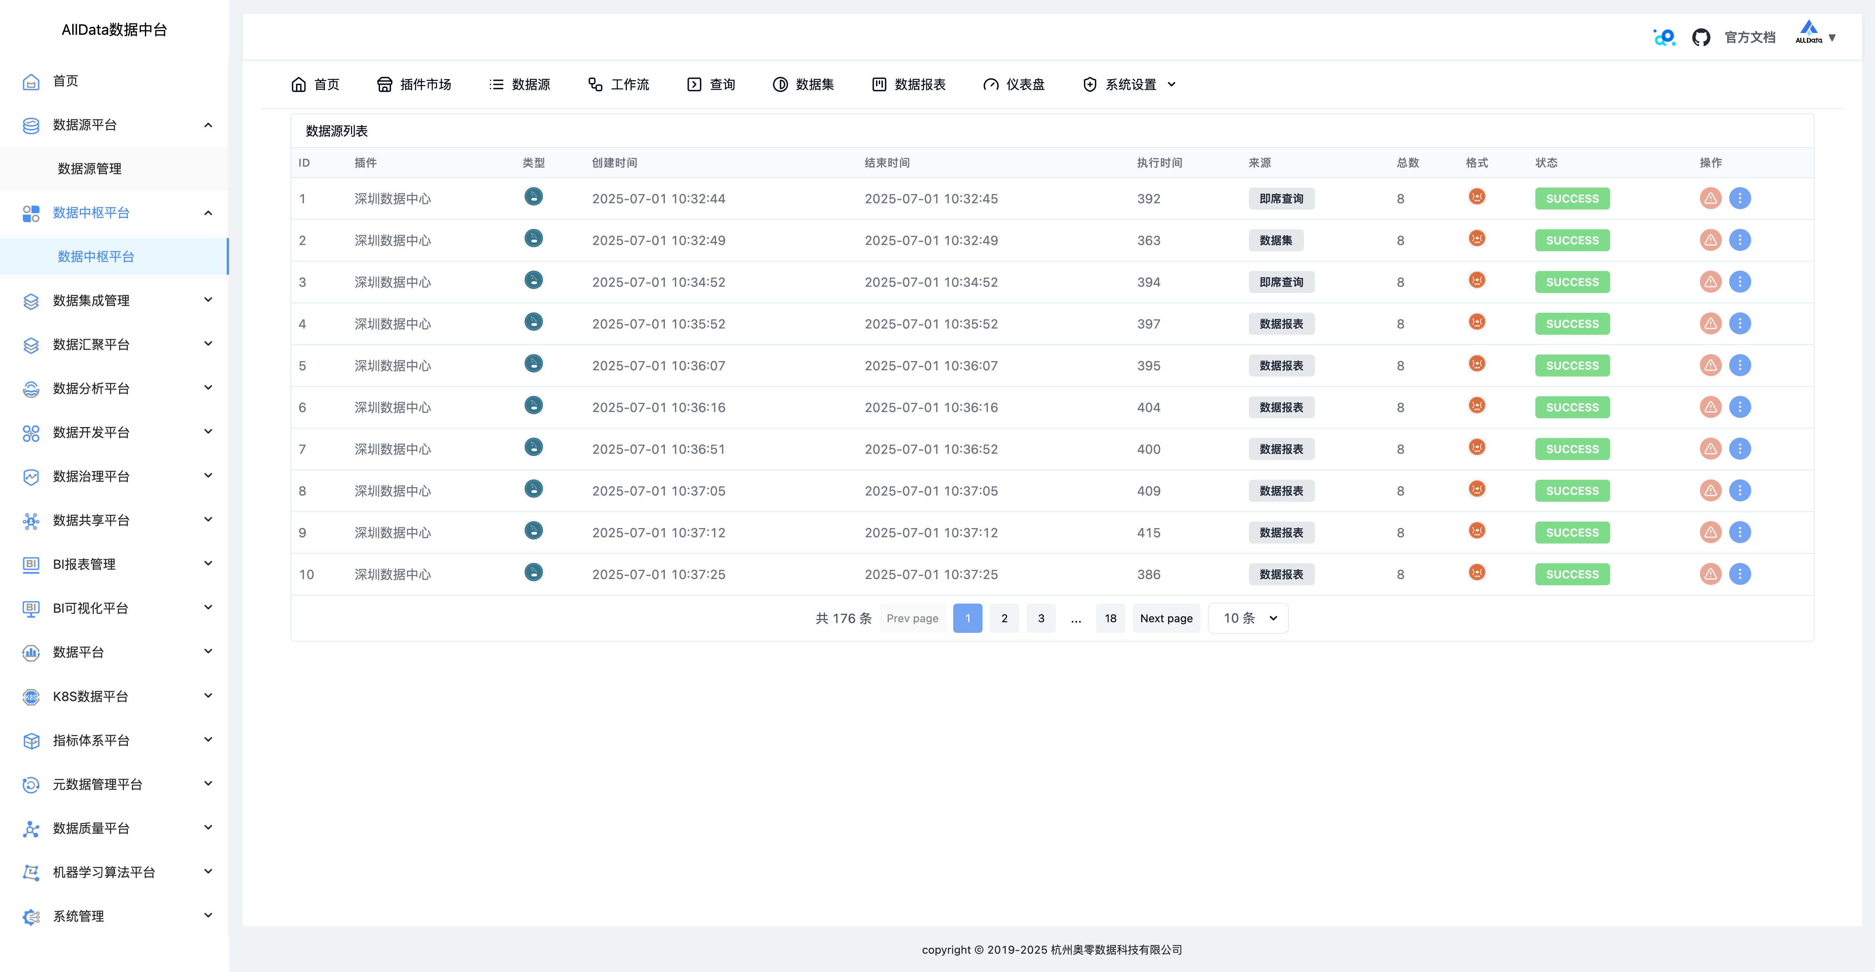This screenshot has width=1875, height=972.
Task: Open 仪表盘 in top navigation
Action: 1014,84
